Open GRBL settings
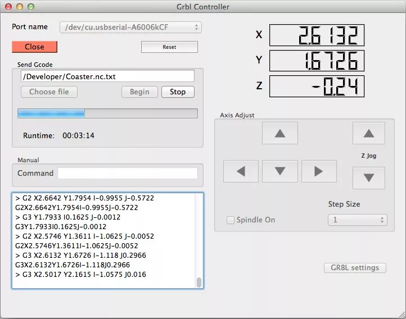Screen dimensions: 406x319 [x=355, y=267]
